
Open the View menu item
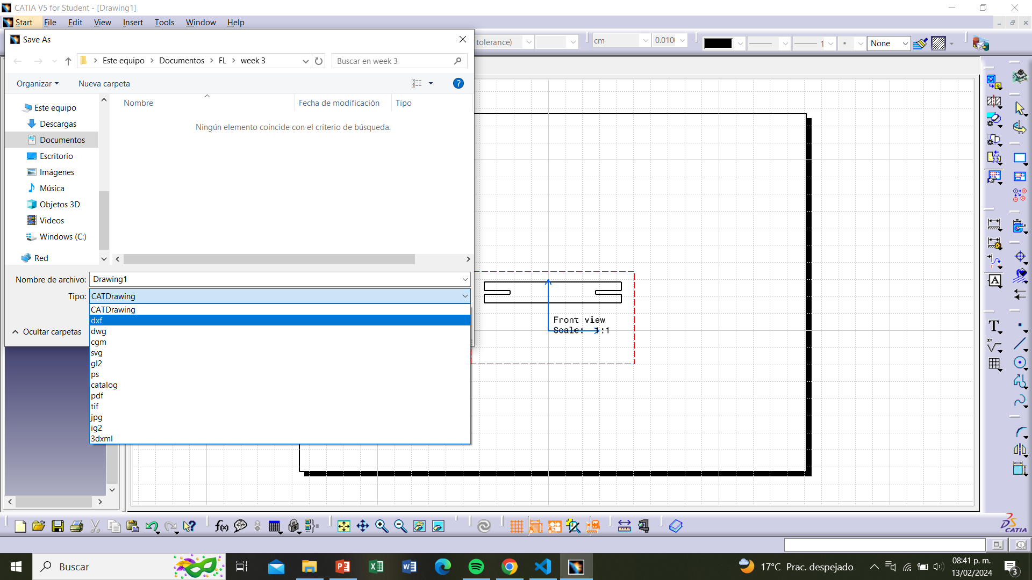coord(102,22)
